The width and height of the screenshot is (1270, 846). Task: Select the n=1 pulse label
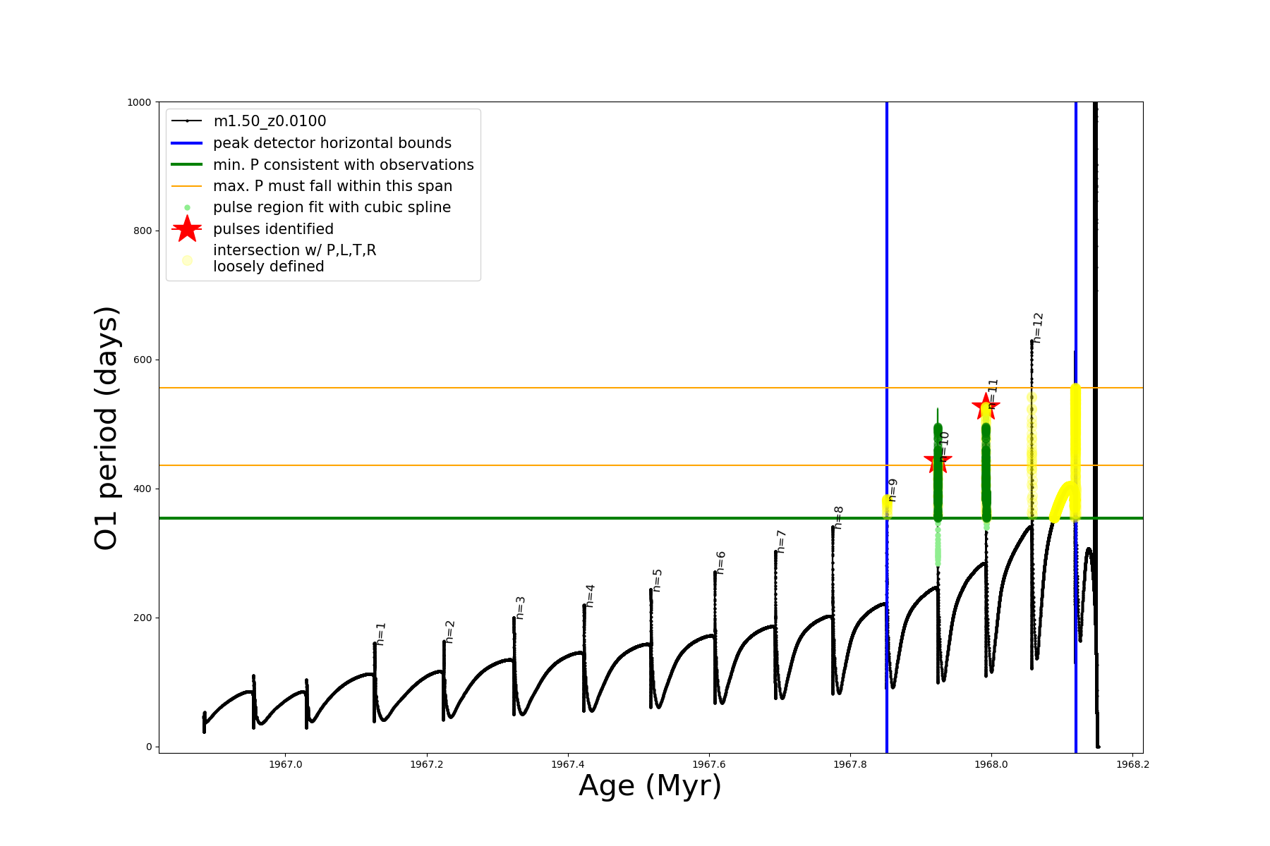[380, 634]
